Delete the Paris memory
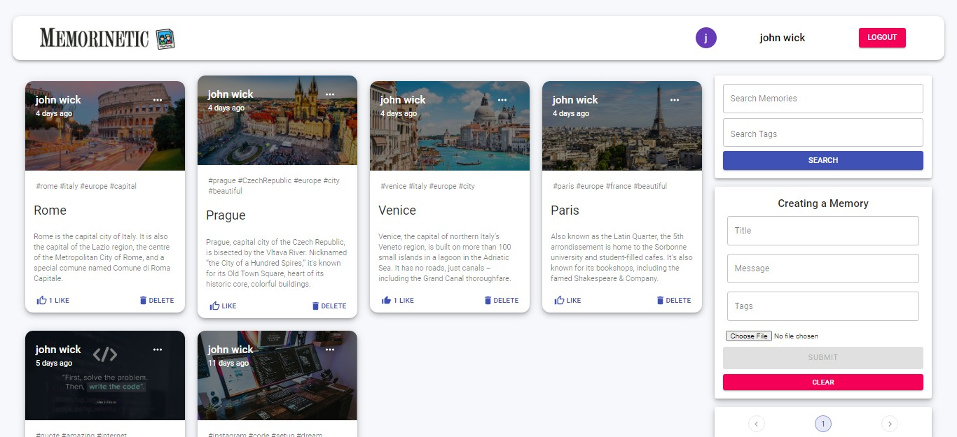Screen dimensions: 957x437 (673, 301)
